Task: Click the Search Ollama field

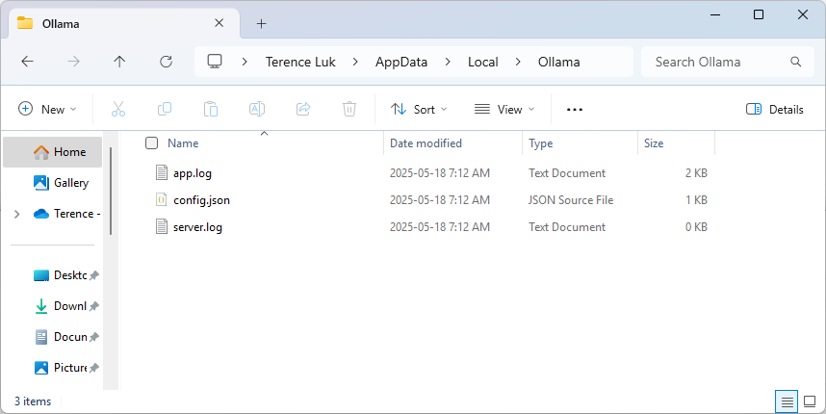Action: point(728,62)
